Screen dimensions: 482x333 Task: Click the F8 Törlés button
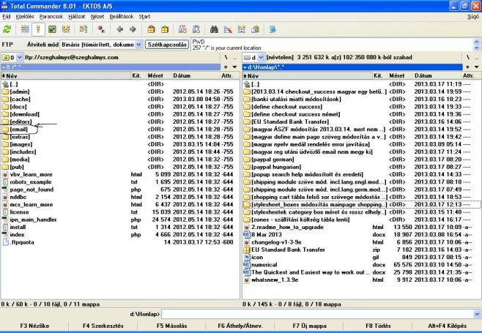point(378,326)
